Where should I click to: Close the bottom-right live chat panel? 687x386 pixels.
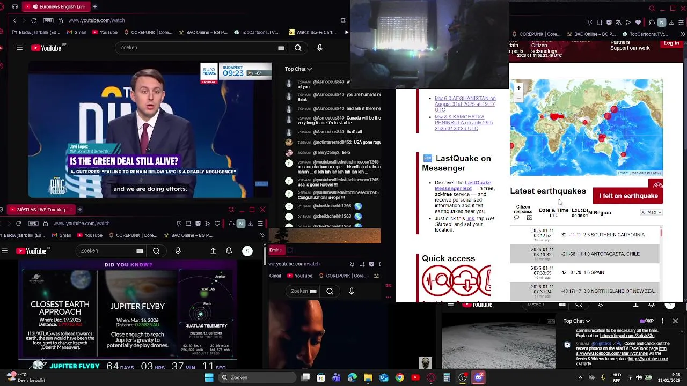click(675, 321)
